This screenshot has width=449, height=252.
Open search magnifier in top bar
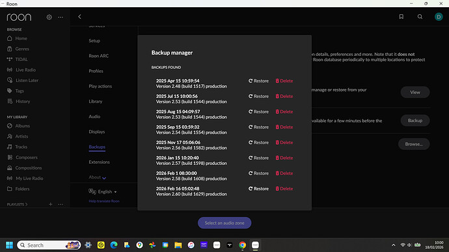[x=420, y=17]
